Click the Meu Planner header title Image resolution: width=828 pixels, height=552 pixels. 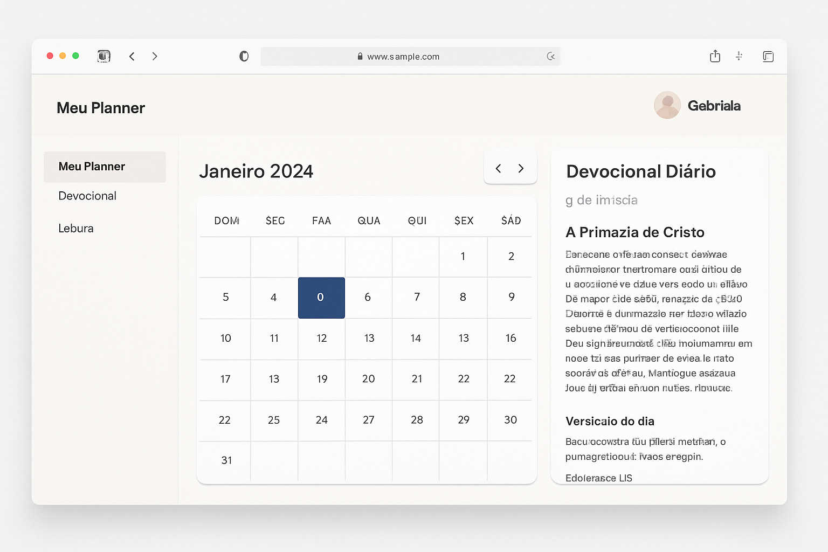tap(101, 108)
